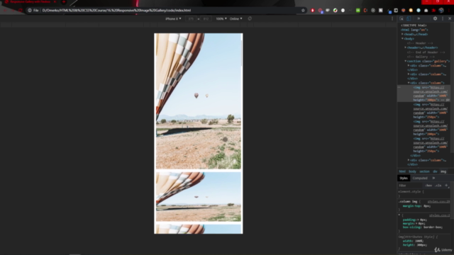Open the DevTools customize menu (three dots)
The image size is (454, 255).
pos(443,18)
